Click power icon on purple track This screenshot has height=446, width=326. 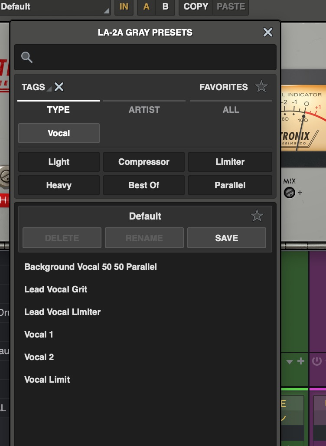coord(317,361)
